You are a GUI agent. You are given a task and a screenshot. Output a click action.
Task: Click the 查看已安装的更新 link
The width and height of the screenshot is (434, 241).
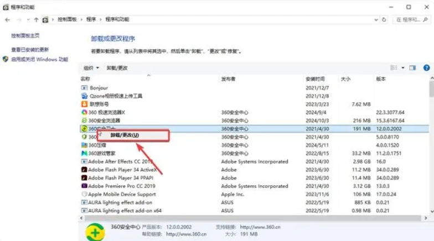30,50
